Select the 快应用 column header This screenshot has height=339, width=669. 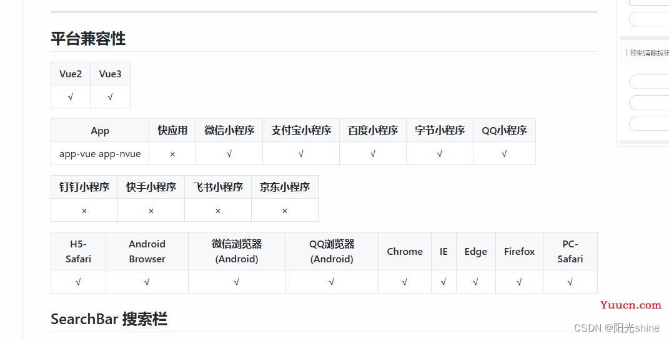pos(172,130)
